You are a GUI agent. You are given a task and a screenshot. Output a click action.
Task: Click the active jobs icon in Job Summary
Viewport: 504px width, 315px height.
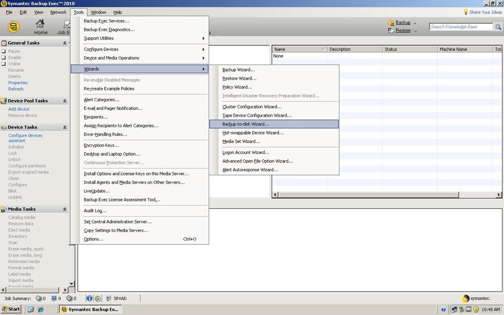click(39, 298)
